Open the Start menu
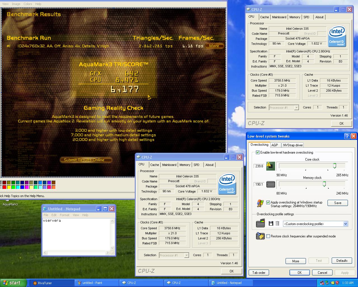Screen dimensions: 358x287 point(13,283)
